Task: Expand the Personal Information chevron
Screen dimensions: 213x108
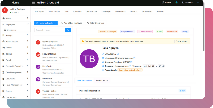Action: pos(28,66)
